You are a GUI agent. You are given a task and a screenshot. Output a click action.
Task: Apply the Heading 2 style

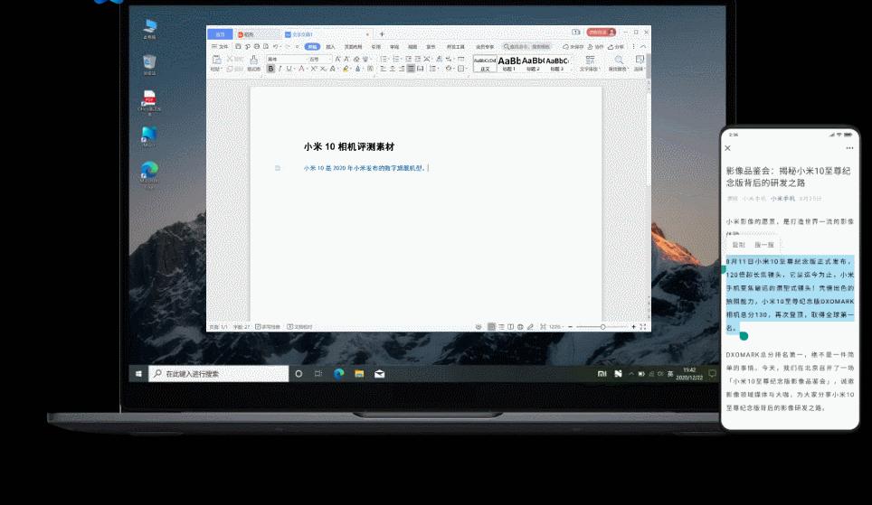pos(533,64)
